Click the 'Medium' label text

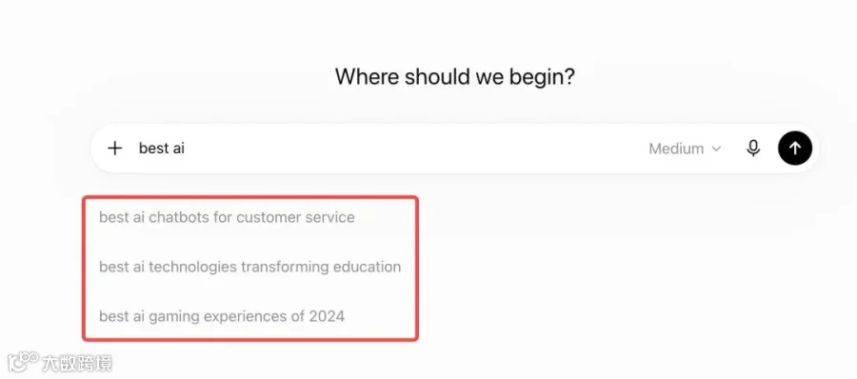[x=676, y=149]
